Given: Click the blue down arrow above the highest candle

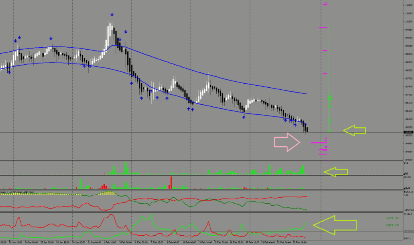Looking at the screenshot, I should 111,15.
